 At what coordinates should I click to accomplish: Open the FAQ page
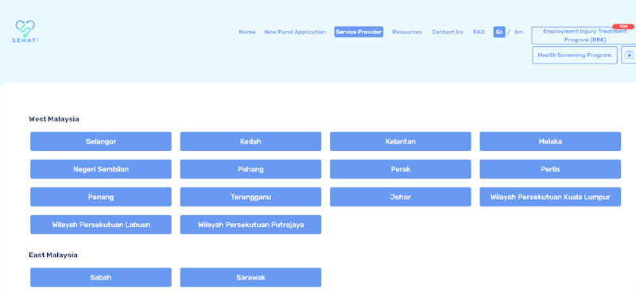point(479,32)
